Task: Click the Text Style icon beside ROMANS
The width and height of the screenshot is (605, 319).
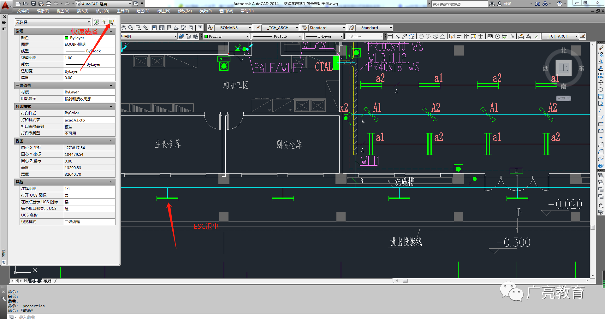Action: 211,28
